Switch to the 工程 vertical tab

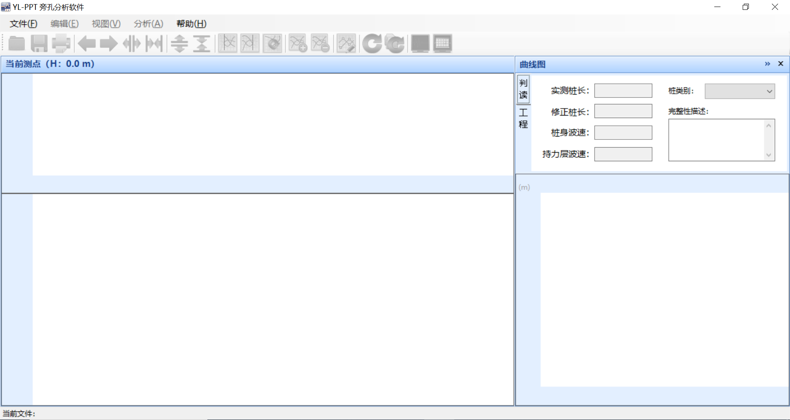523,118
